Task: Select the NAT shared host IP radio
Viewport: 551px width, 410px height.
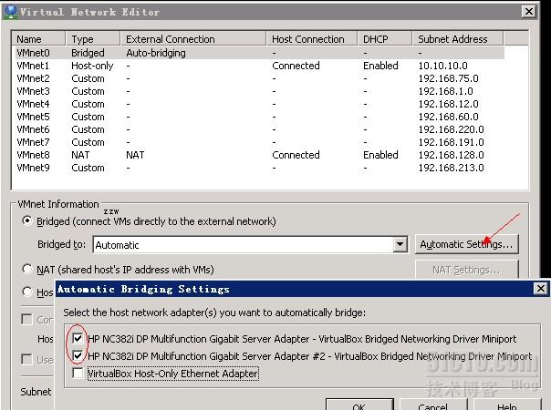Action: (27, 270)
